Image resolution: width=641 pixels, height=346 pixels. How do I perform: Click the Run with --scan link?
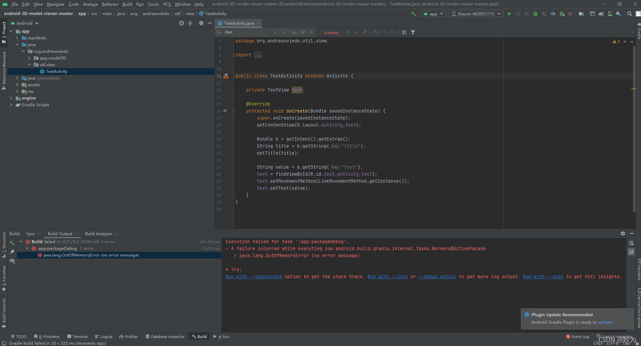[543, 277]
